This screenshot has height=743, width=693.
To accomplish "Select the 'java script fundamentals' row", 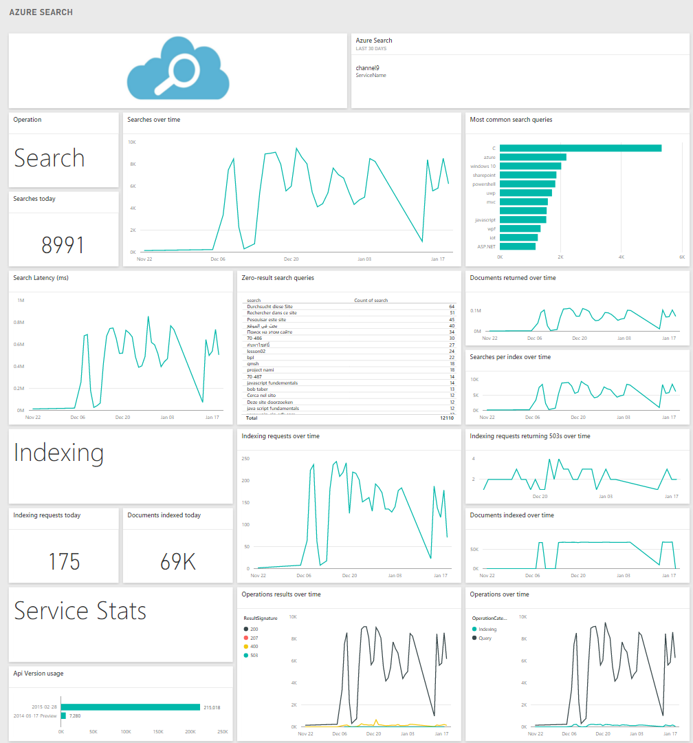I will 351,408.
